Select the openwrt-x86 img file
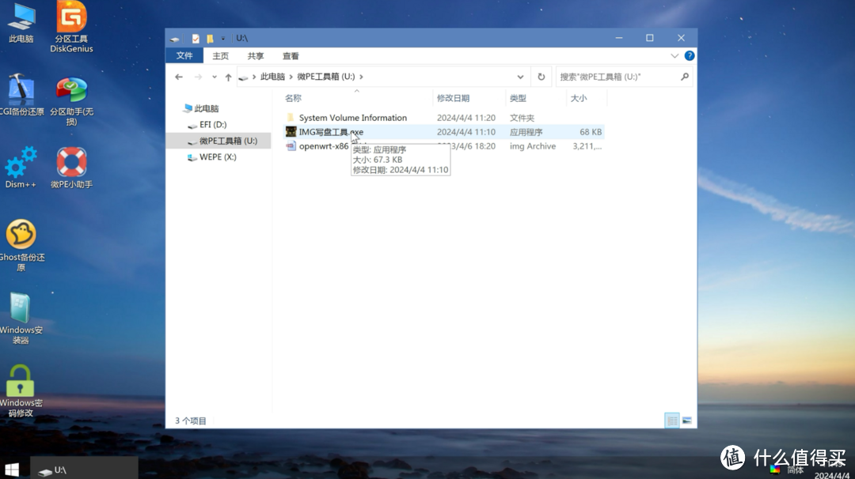 coord(323,146)
